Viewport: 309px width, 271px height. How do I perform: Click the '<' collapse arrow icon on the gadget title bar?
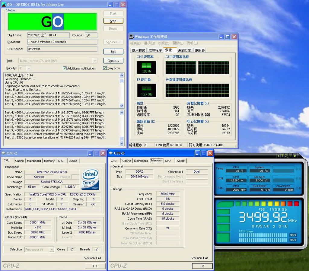tap(279, 156)
